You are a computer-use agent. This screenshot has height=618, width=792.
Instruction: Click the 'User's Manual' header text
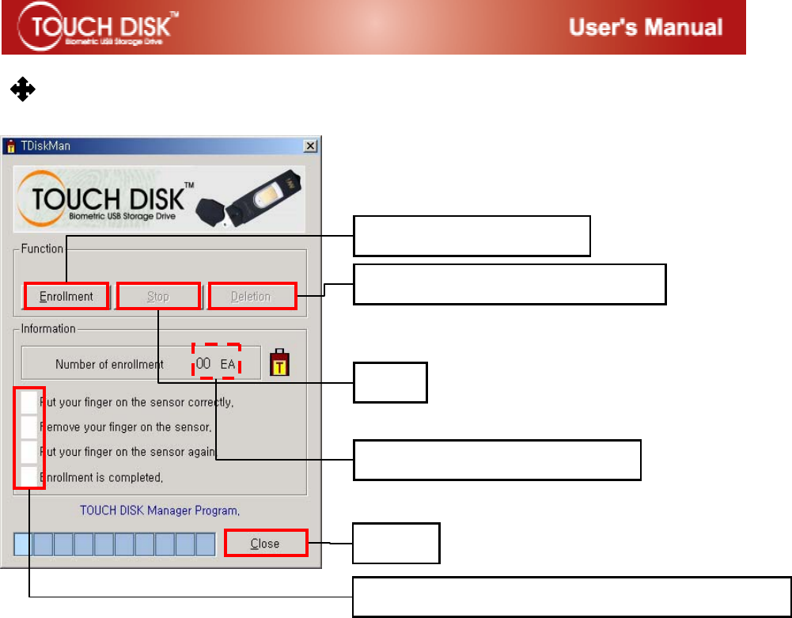point(646,27)
